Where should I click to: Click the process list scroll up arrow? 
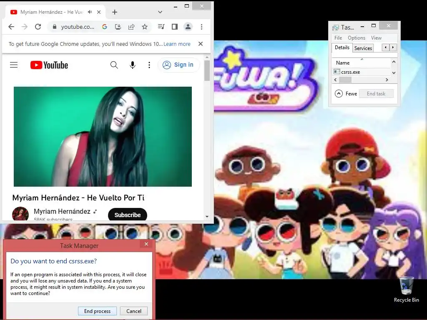click(x=394, y=62)
